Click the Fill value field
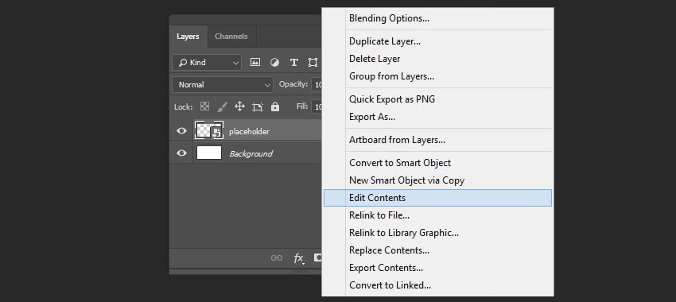This screenshot has width=676, height=302. click(x=317, y=106)
